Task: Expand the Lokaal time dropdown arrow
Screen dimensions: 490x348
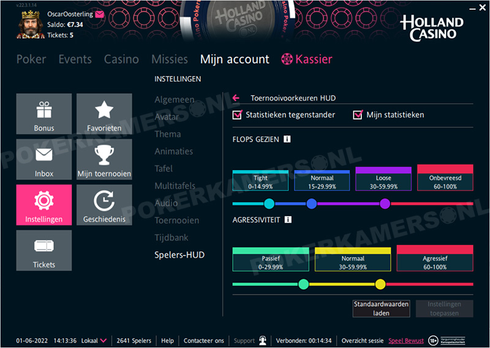Action: [104, 341]
